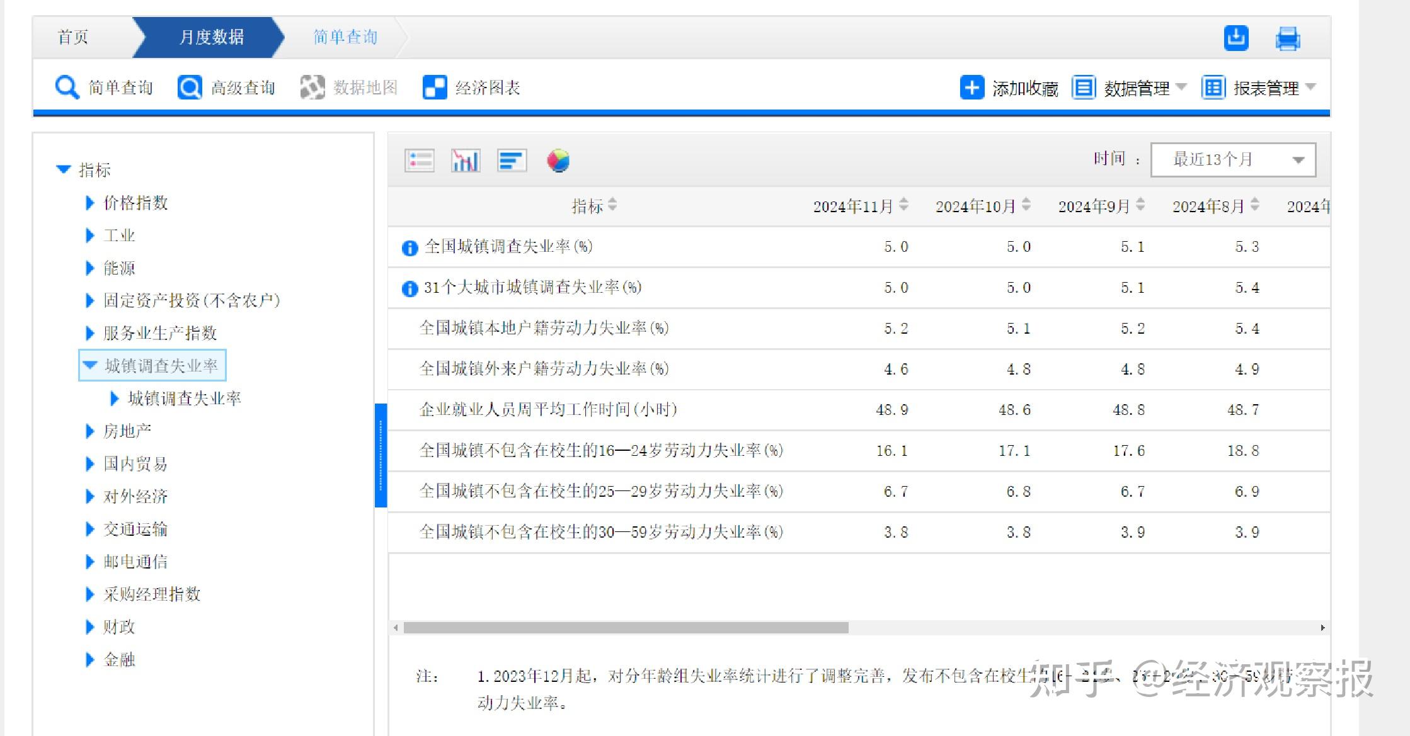Viewport: 1410px width, 736px height.
Task: Show data as column chart icon
Action: point(466,161)
